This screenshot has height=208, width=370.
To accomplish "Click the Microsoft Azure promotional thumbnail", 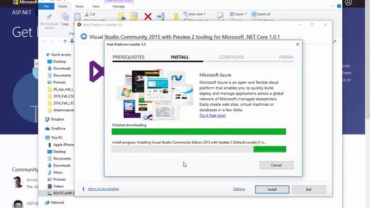I will (x=155, y=94).
